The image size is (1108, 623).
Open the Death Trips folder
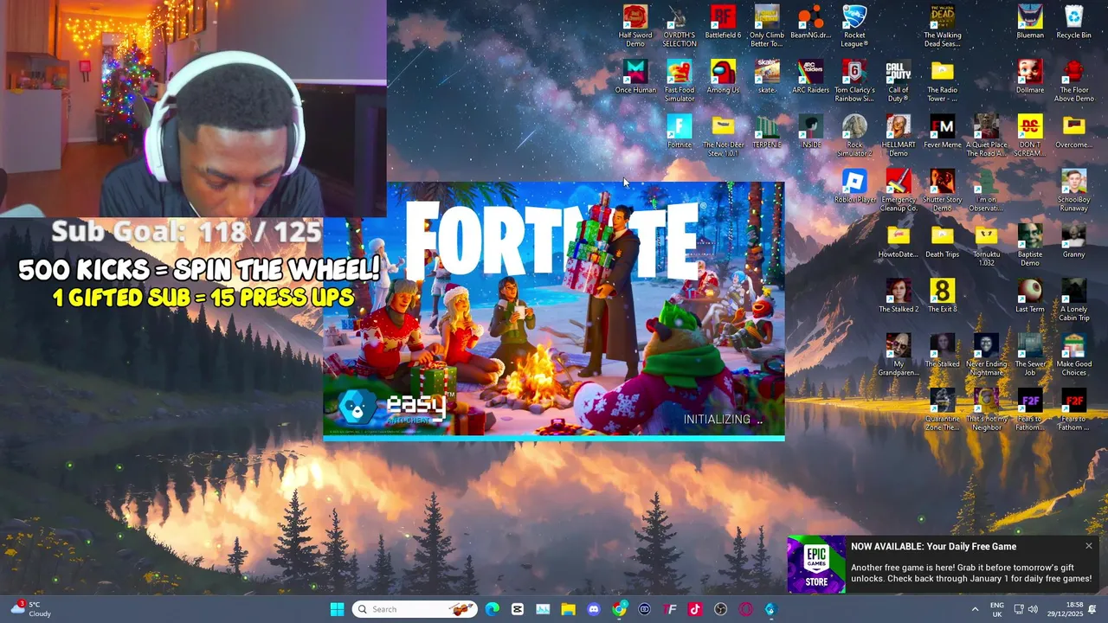pyautogui.click(x=942, y=241)
